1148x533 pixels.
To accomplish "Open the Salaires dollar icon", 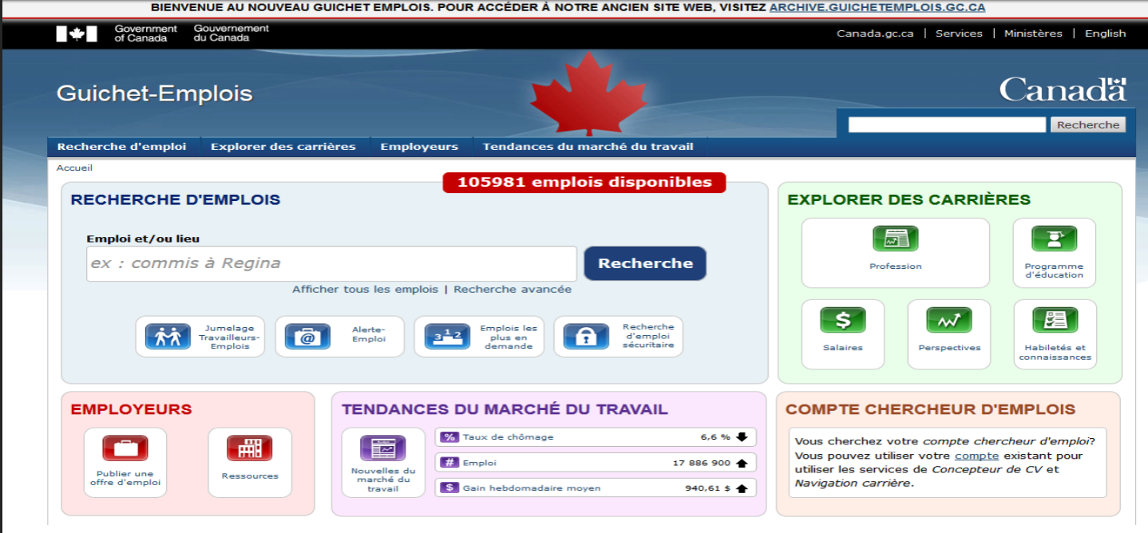I will pos(843,320).
